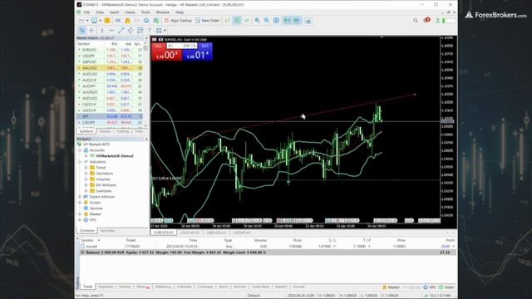Image resolution: width=532 pixels, height=299 pixels.
Task: Click the search magnifier icon top right
Action: click(x=416, y=21)
